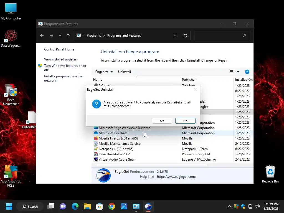The width and height of the screenshot is (284, 213).
Task: Select Microsoft Edge WebView2 Runtime row
Action: [173, 128]
